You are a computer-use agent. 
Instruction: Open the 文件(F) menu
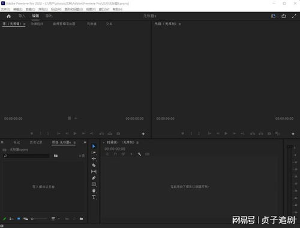[x=5, y=10]
